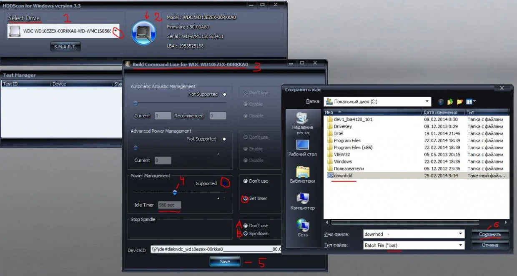The width and height of the screenshot is (517, 276).
Task: Select Don't use for Stop Spindle
Action: [x=246, y=226]
